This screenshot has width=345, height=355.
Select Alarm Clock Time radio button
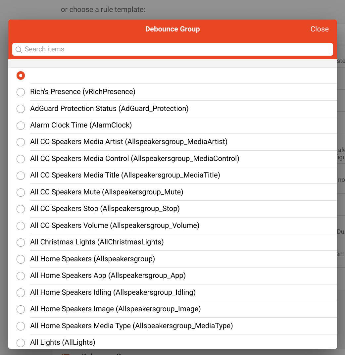[21, 126]
